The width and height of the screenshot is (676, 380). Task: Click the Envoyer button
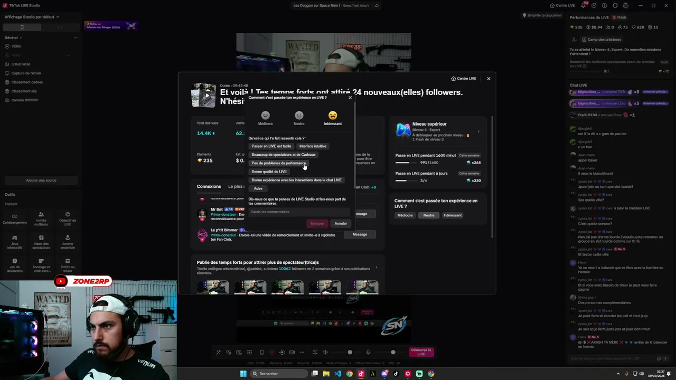tap(317, 223)
